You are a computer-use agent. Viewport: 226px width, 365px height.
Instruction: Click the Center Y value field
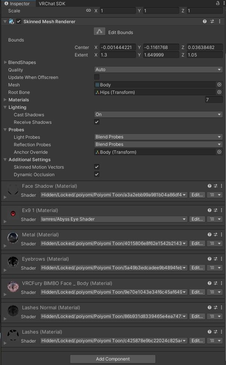(161, 47)
